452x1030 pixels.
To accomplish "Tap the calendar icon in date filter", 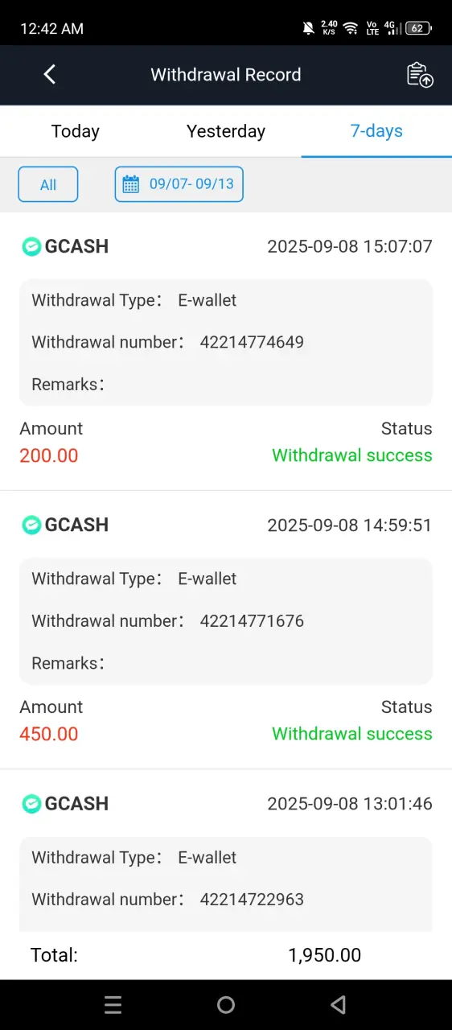I will coord(130,184).
